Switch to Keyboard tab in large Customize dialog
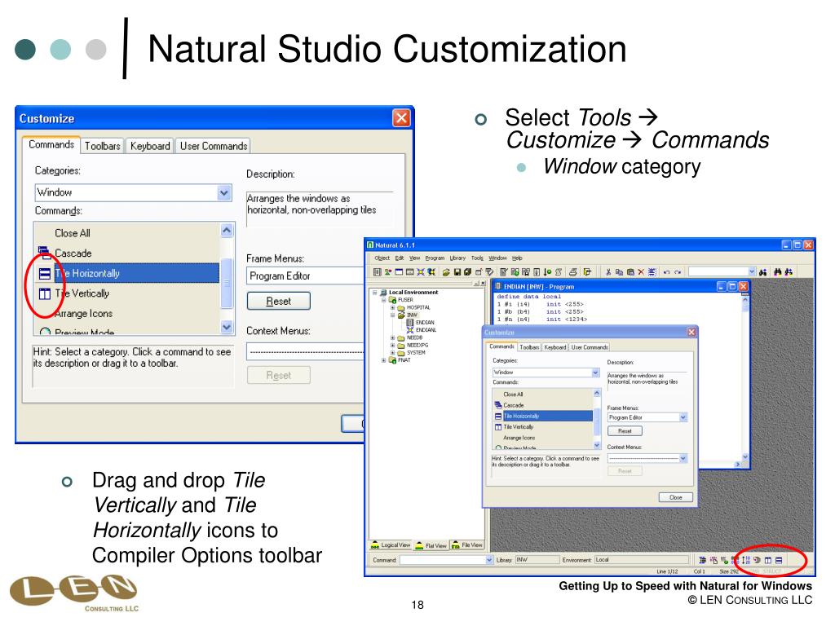 tap(150, 146)
